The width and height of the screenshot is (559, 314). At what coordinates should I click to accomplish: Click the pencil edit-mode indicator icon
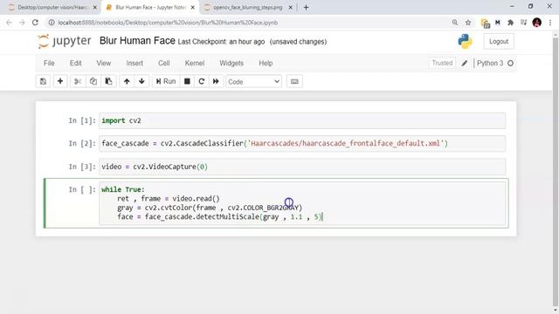click(464, 64)
